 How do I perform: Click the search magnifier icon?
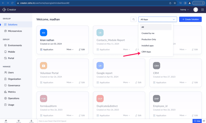pyautogui.click(x=133, y=19)
